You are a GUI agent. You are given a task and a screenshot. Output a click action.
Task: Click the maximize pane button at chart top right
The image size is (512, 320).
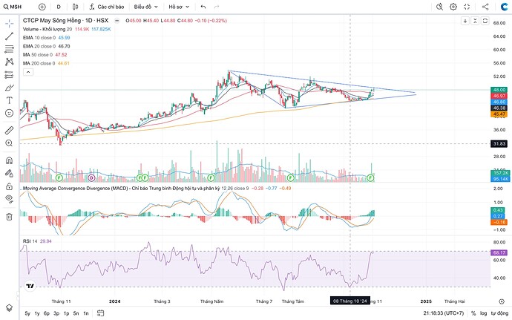(485, 21)
